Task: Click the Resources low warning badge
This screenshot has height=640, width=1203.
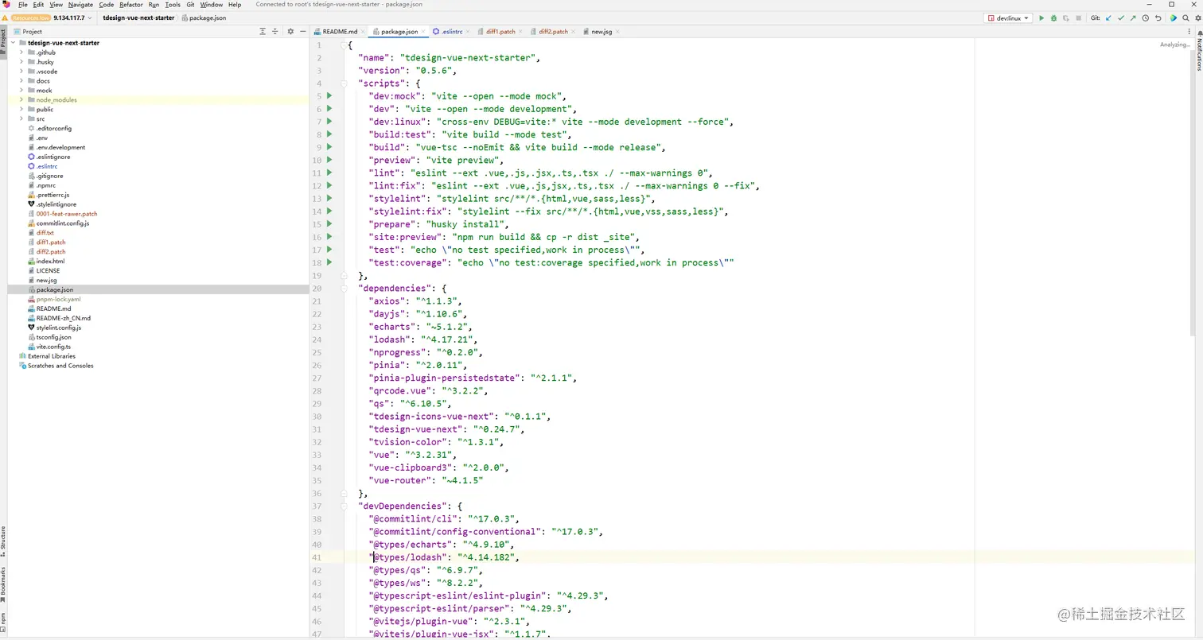Action: click(x=30, y=17)
